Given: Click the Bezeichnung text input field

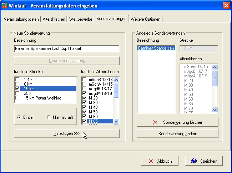Looking at the screenshot, I should tap(67, 49).
